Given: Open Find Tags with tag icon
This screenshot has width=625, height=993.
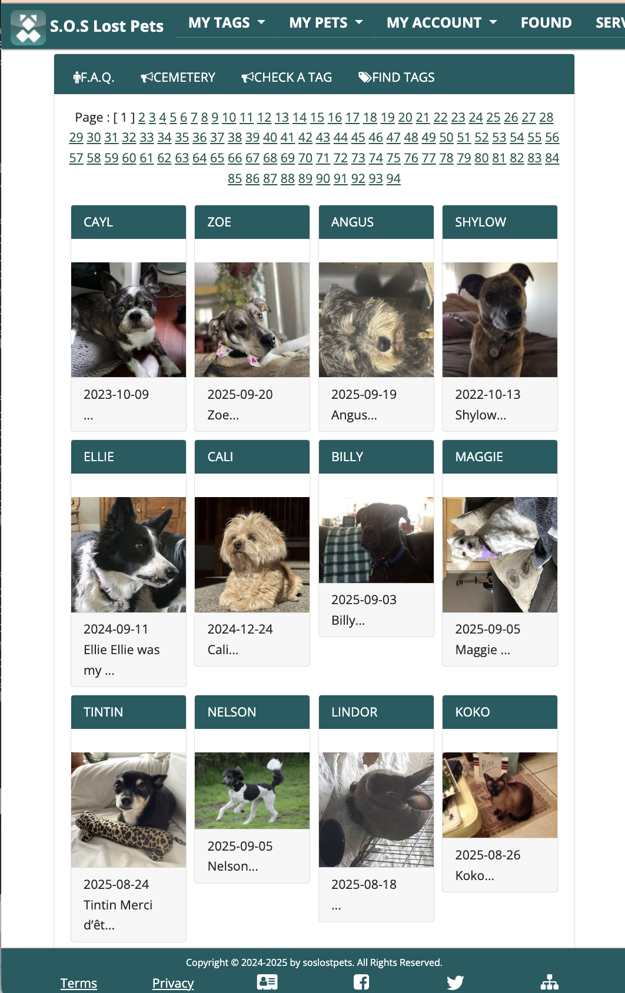Looking at the screenshot, I should [397, 77].
